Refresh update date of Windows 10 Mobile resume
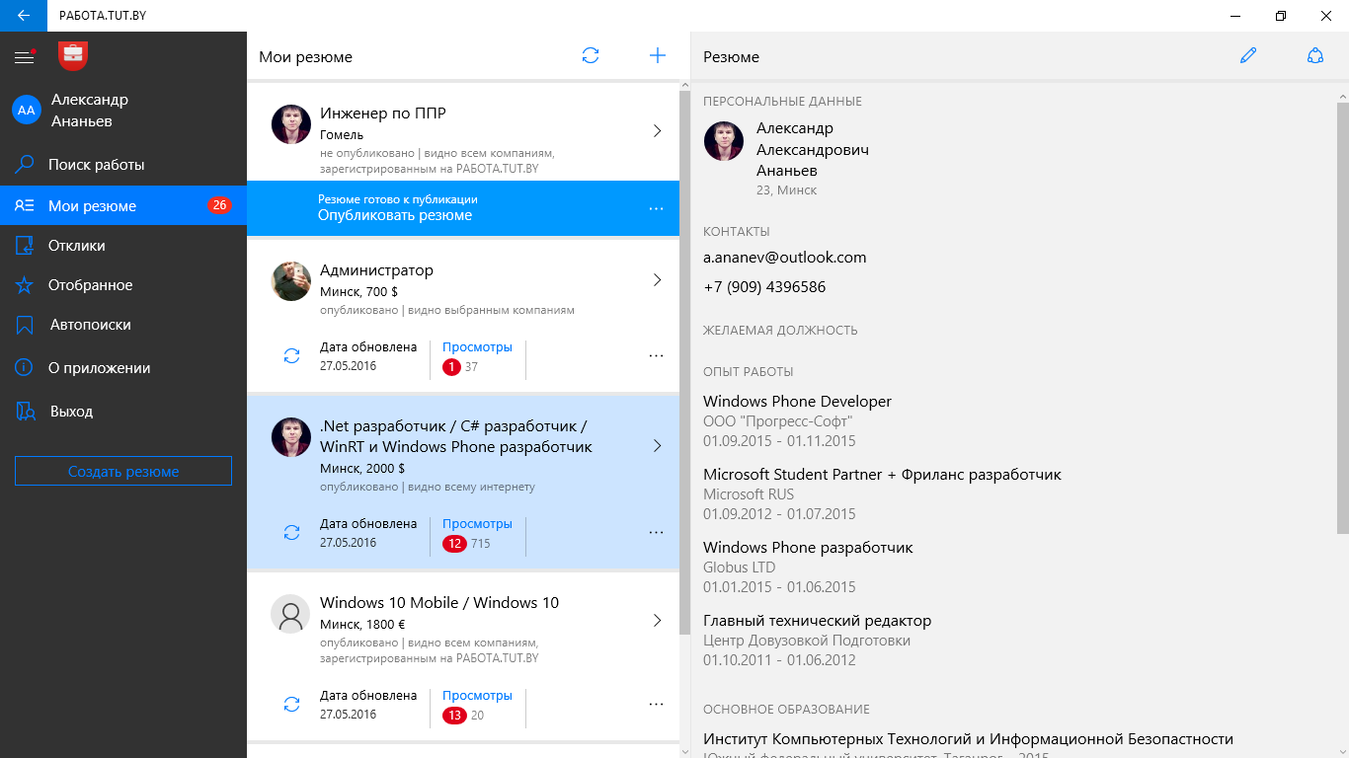This screenshot has height=758, width=1349. coord(291,705)
